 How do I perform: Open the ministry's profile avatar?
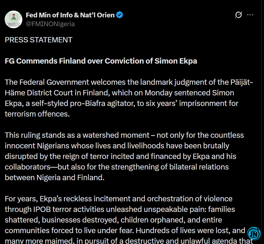point(14,19)
